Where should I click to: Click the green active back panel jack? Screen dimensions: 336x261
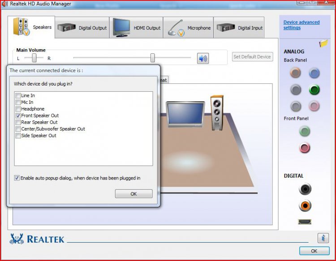coord(314,90)
